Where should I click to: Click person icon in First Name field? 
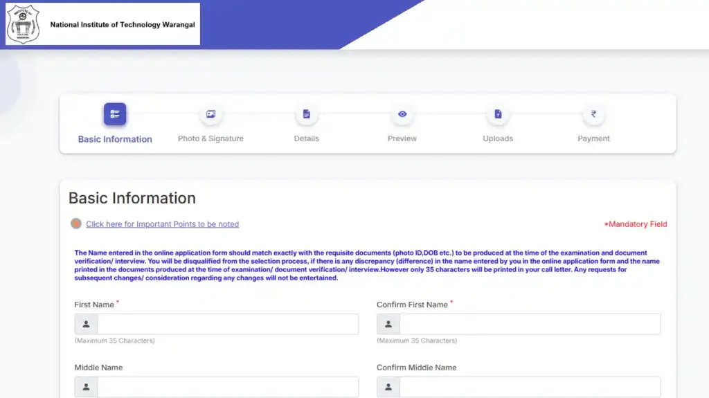tap(86, 324)
